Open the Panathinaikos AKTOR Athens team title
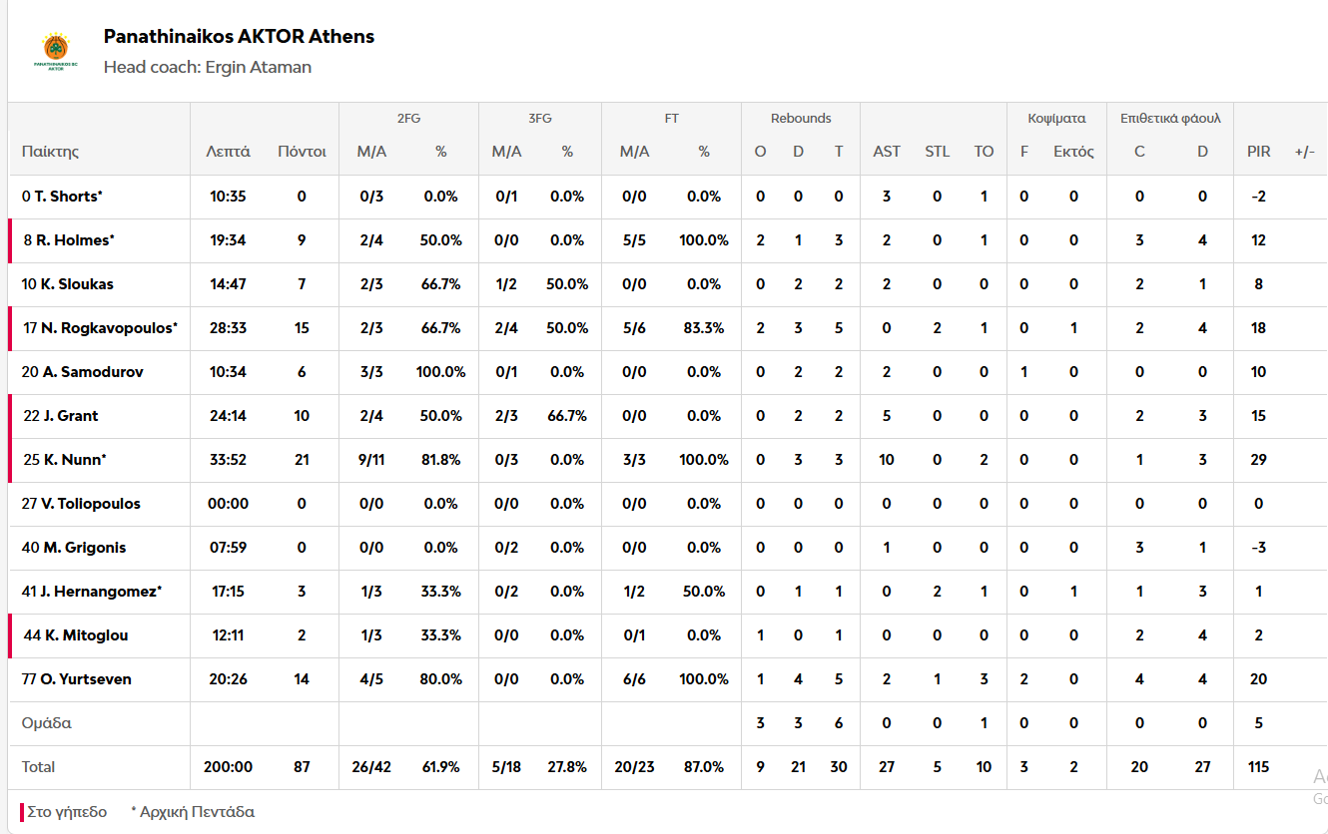The width and height of the screenshot is (1328, 834). pyautogui.click(x=239, y=37)
